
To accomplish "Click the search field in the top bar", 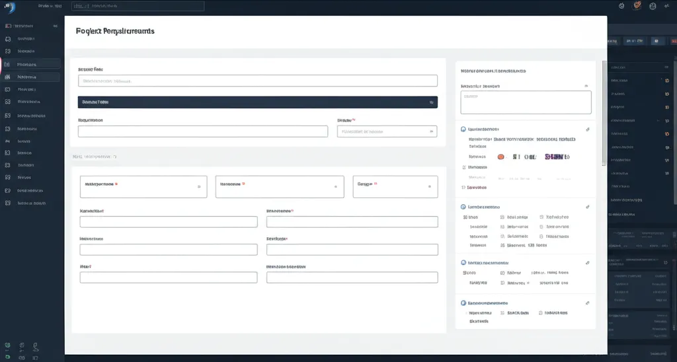I will [138, 6].
